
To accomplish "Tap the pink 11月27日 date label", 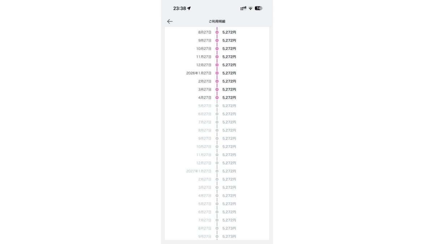I will click(204, 57).
